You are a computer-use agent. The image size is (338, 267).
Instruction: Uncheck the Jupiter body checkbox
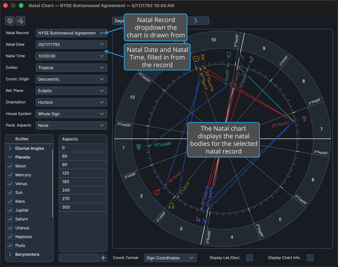click(x=10, y=210)
